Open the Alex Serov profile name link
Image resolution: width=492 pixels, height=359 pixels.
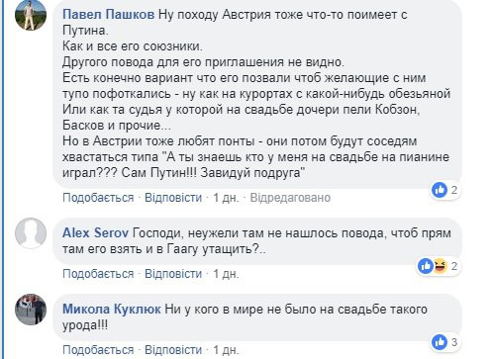tap(95, 233)
